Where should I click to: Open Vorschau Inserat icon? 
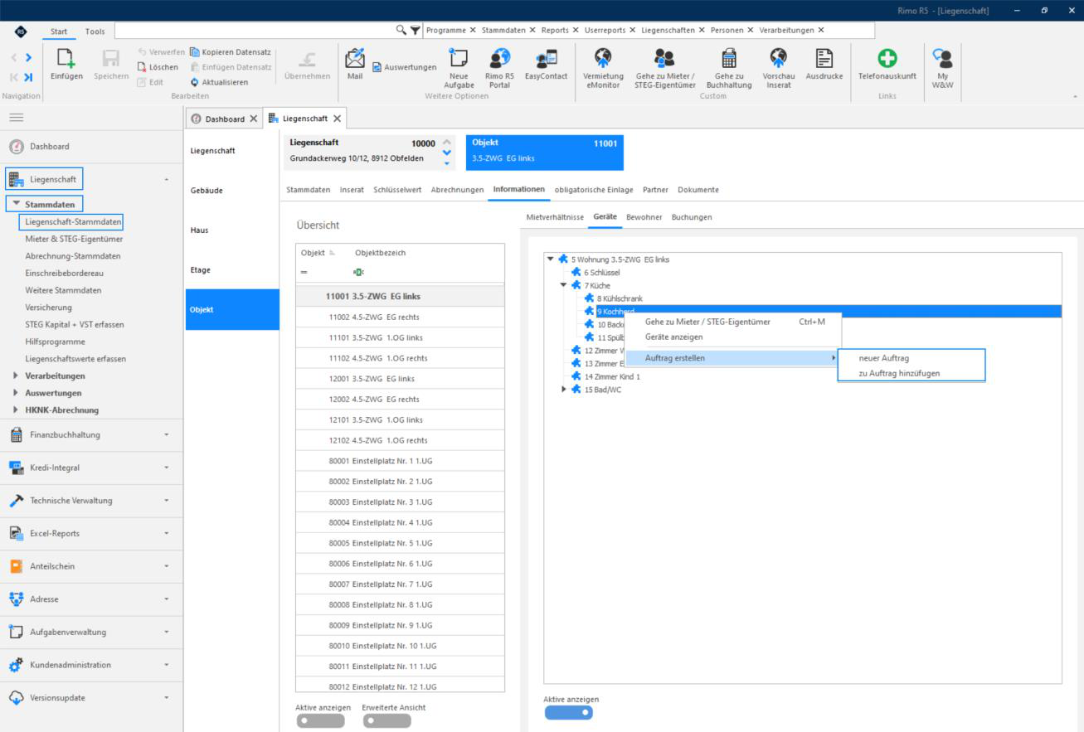pos(778,57)
